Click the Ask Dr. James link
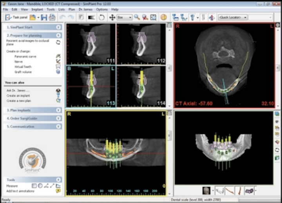The width and height of the screenshot is (282, 203). click(18, 90)
